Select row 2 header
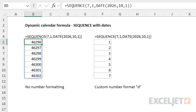 pos(3,25)
